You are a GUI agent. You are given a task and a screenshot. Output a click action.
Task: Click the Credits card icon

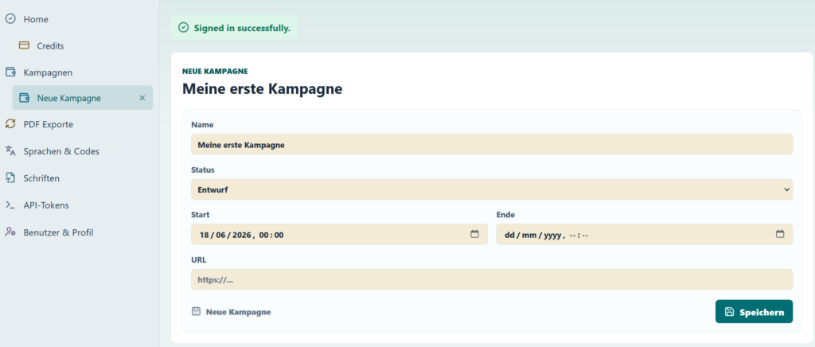(x=24, y=45)
